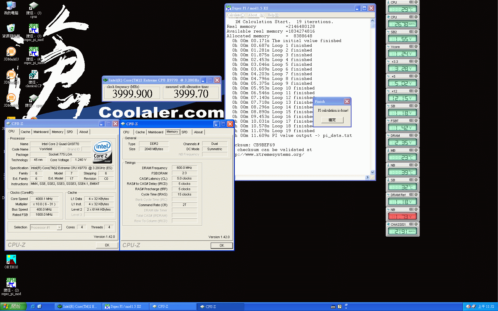498x311 pixels.
Task: Switch to Mainboard tab in left CPU-Z
Action: (x=41, y=132)
